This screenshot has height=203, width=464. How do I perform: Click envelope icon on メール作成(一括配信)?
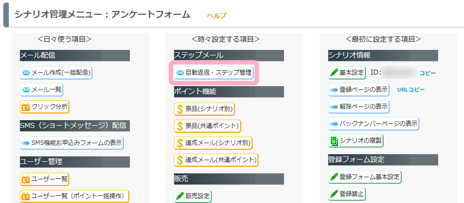[26, 73]
